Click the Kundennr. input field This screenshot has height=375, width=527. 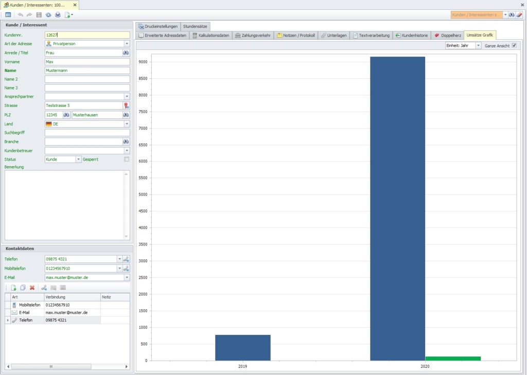tap(87, 35)
